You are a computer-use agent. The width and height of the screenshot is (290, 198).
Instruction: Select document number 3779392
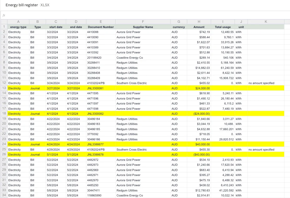point(101,134)
